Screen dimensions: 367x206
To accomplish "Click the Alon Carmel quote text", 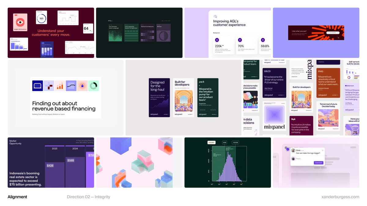I will point(274,80).
